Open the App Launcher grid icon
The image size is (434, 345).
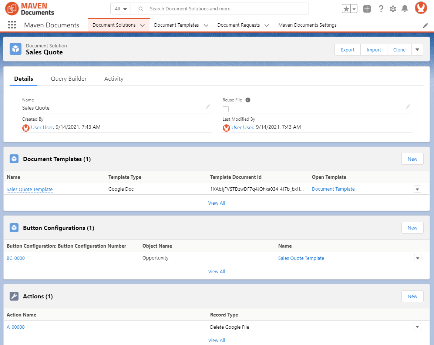[x=12, y=25]
